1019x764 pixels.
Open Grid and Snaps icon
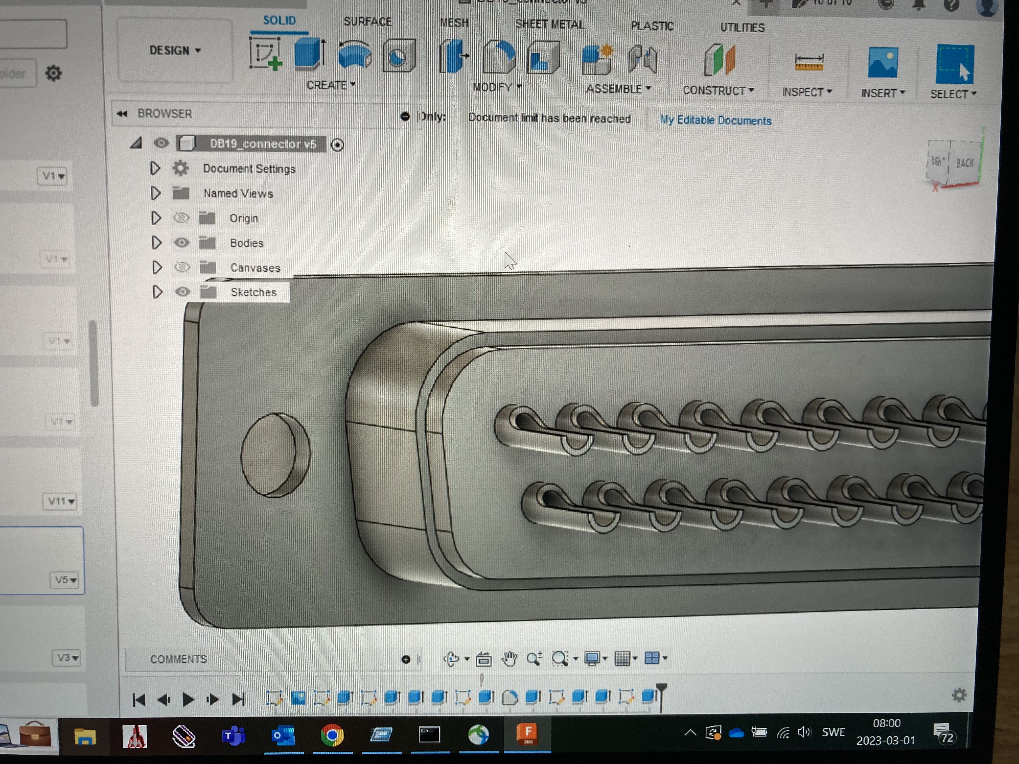622,659
